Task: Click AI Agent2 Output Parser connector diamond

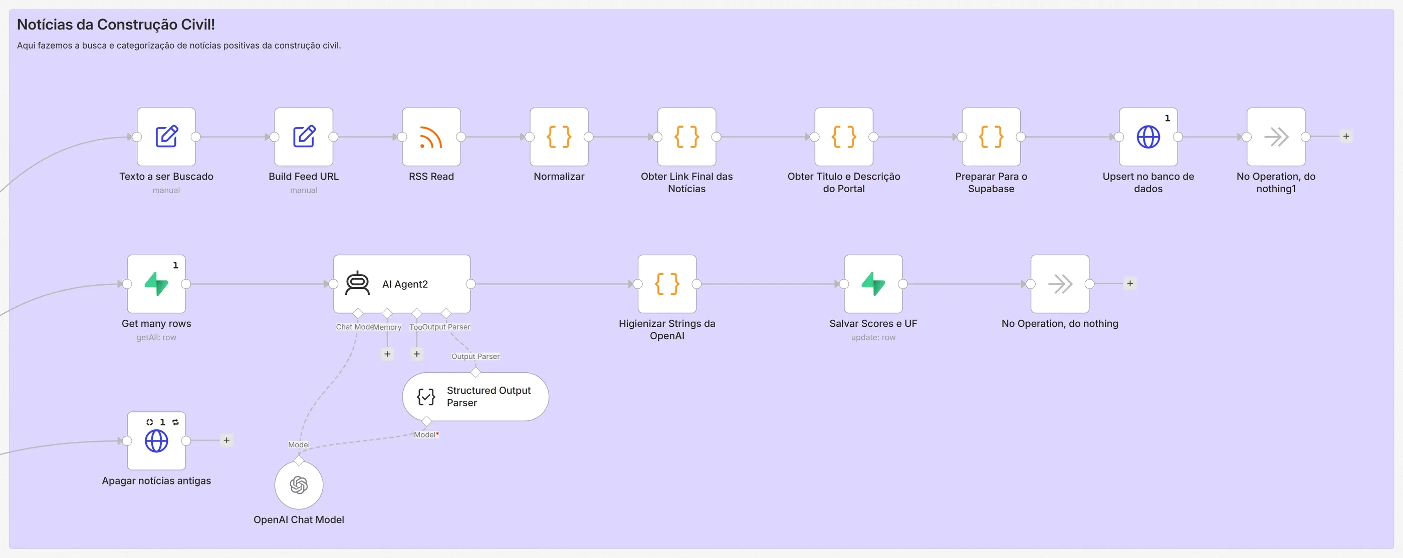Action: pos(446,313)
